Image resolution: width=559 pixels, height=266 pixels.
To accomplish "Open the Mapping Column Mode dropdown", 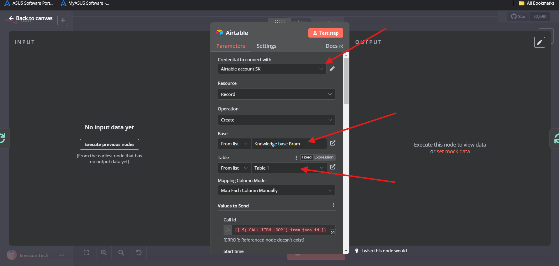I will click(x=276, y=191).
